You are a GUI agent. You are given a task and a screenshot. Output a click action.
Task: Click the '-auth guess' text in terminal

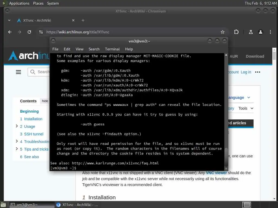point(93,124)
